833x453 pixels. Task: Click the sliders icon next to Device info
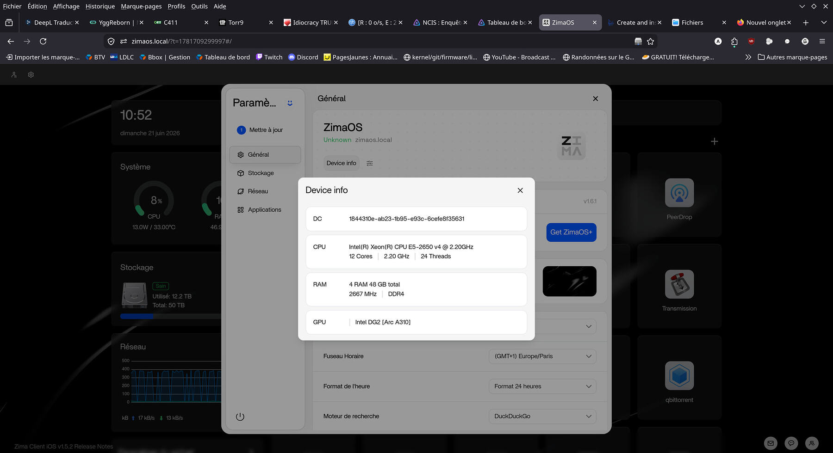coord(370,163)
